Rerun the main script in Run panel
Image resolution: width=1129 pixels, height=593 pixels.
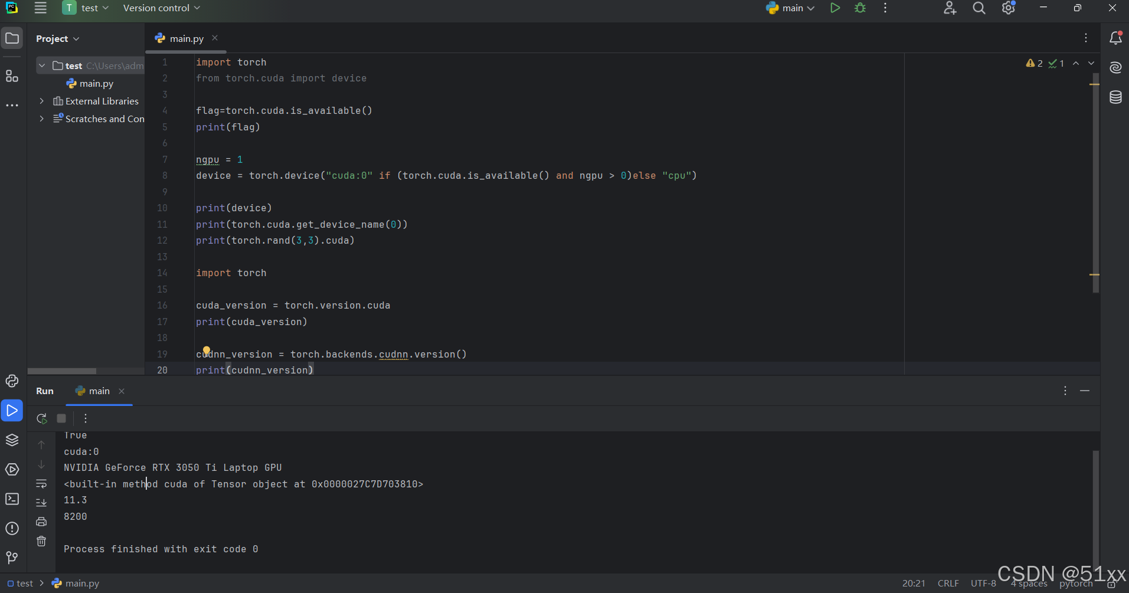click(x=41, y=418)
